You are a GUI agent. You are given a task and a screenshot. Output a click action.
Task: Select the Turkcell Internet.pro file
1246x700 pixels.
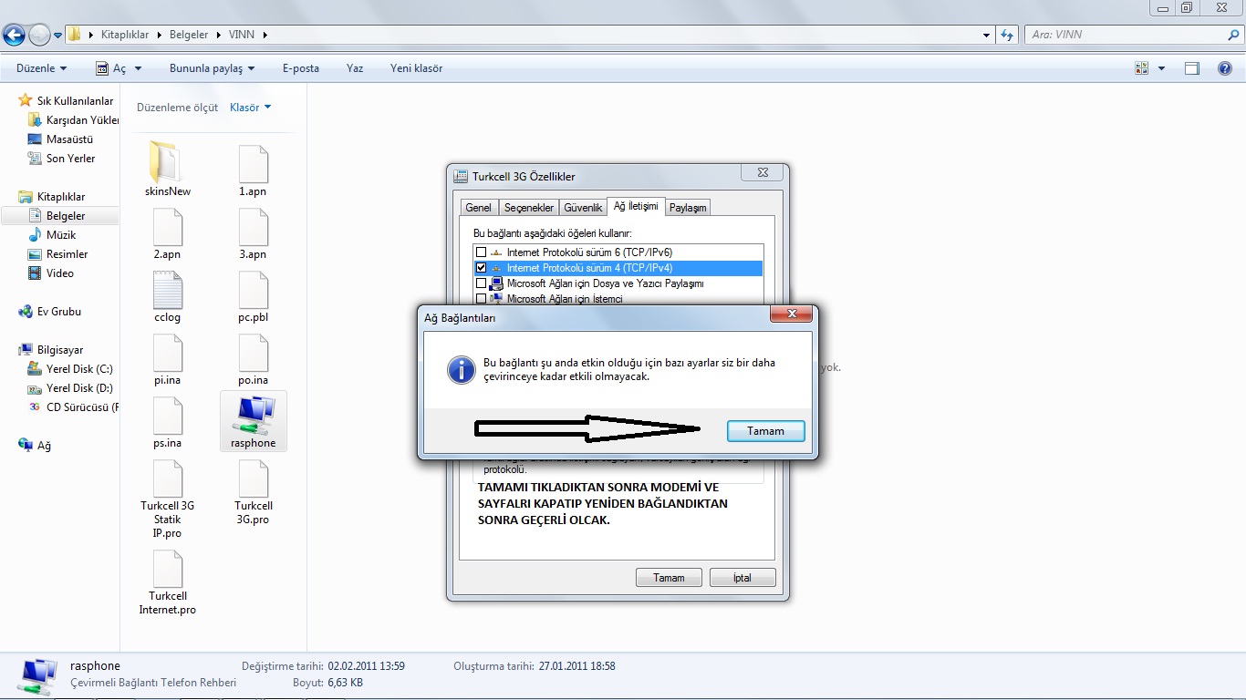168,569
